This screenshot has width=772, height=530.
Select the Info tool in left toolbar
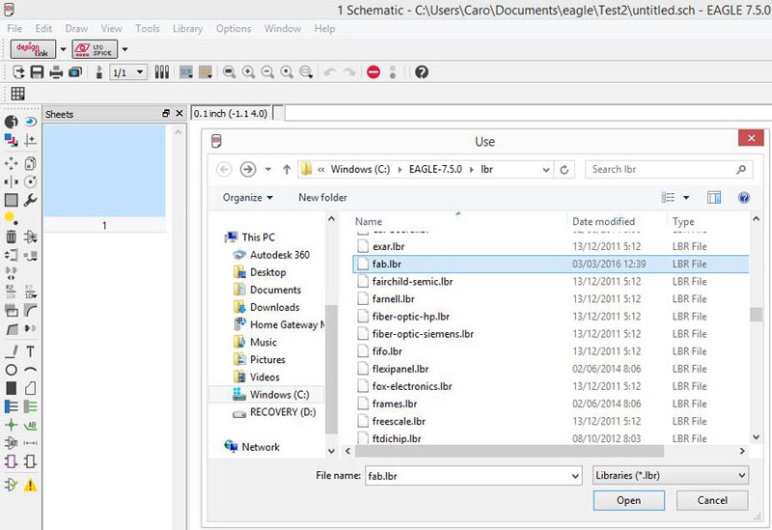point(11,122)
